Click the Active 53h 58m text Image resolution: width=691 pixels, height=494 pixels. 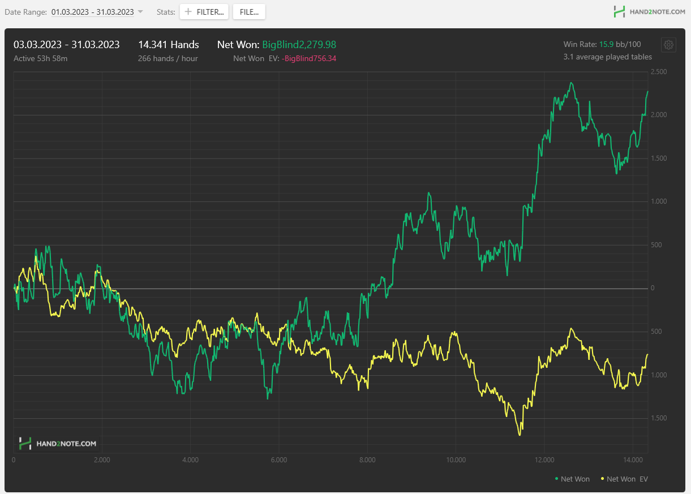41,58
